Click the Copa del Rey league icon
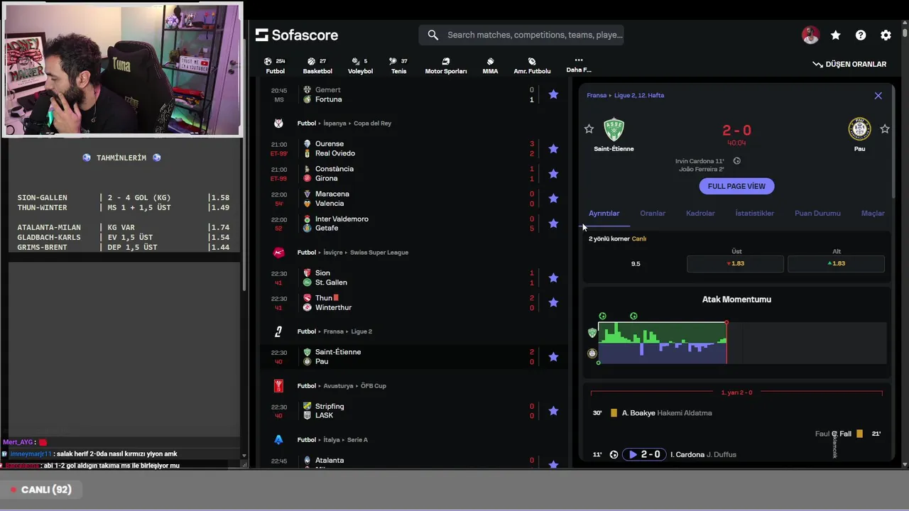This screenshot has width=909, height=511. point(278,123)
